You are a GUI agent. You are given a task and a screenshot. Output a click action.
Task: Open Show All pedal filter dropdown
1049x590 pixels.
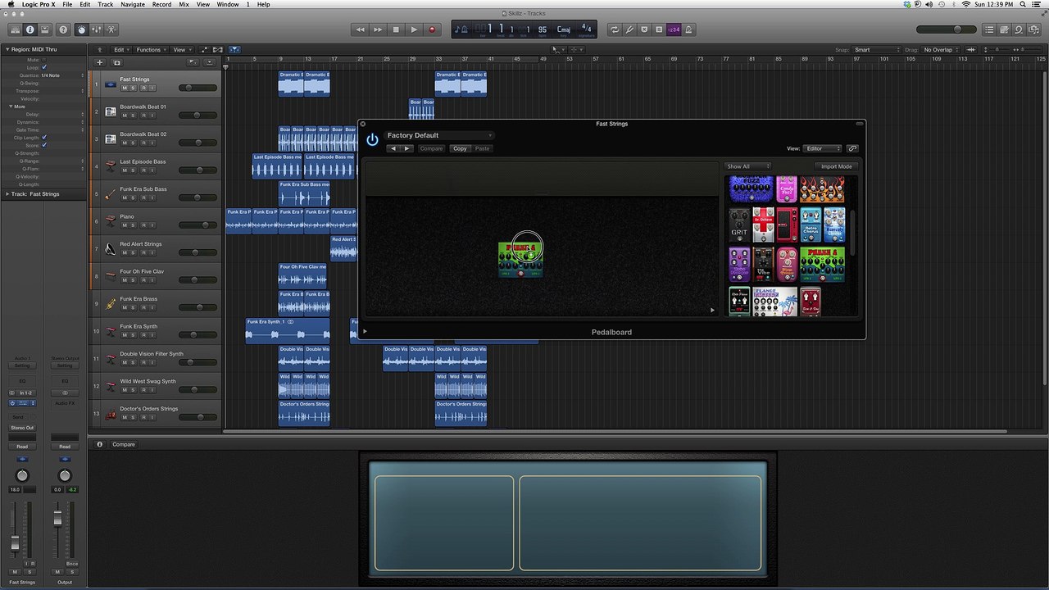coord(748,166)
